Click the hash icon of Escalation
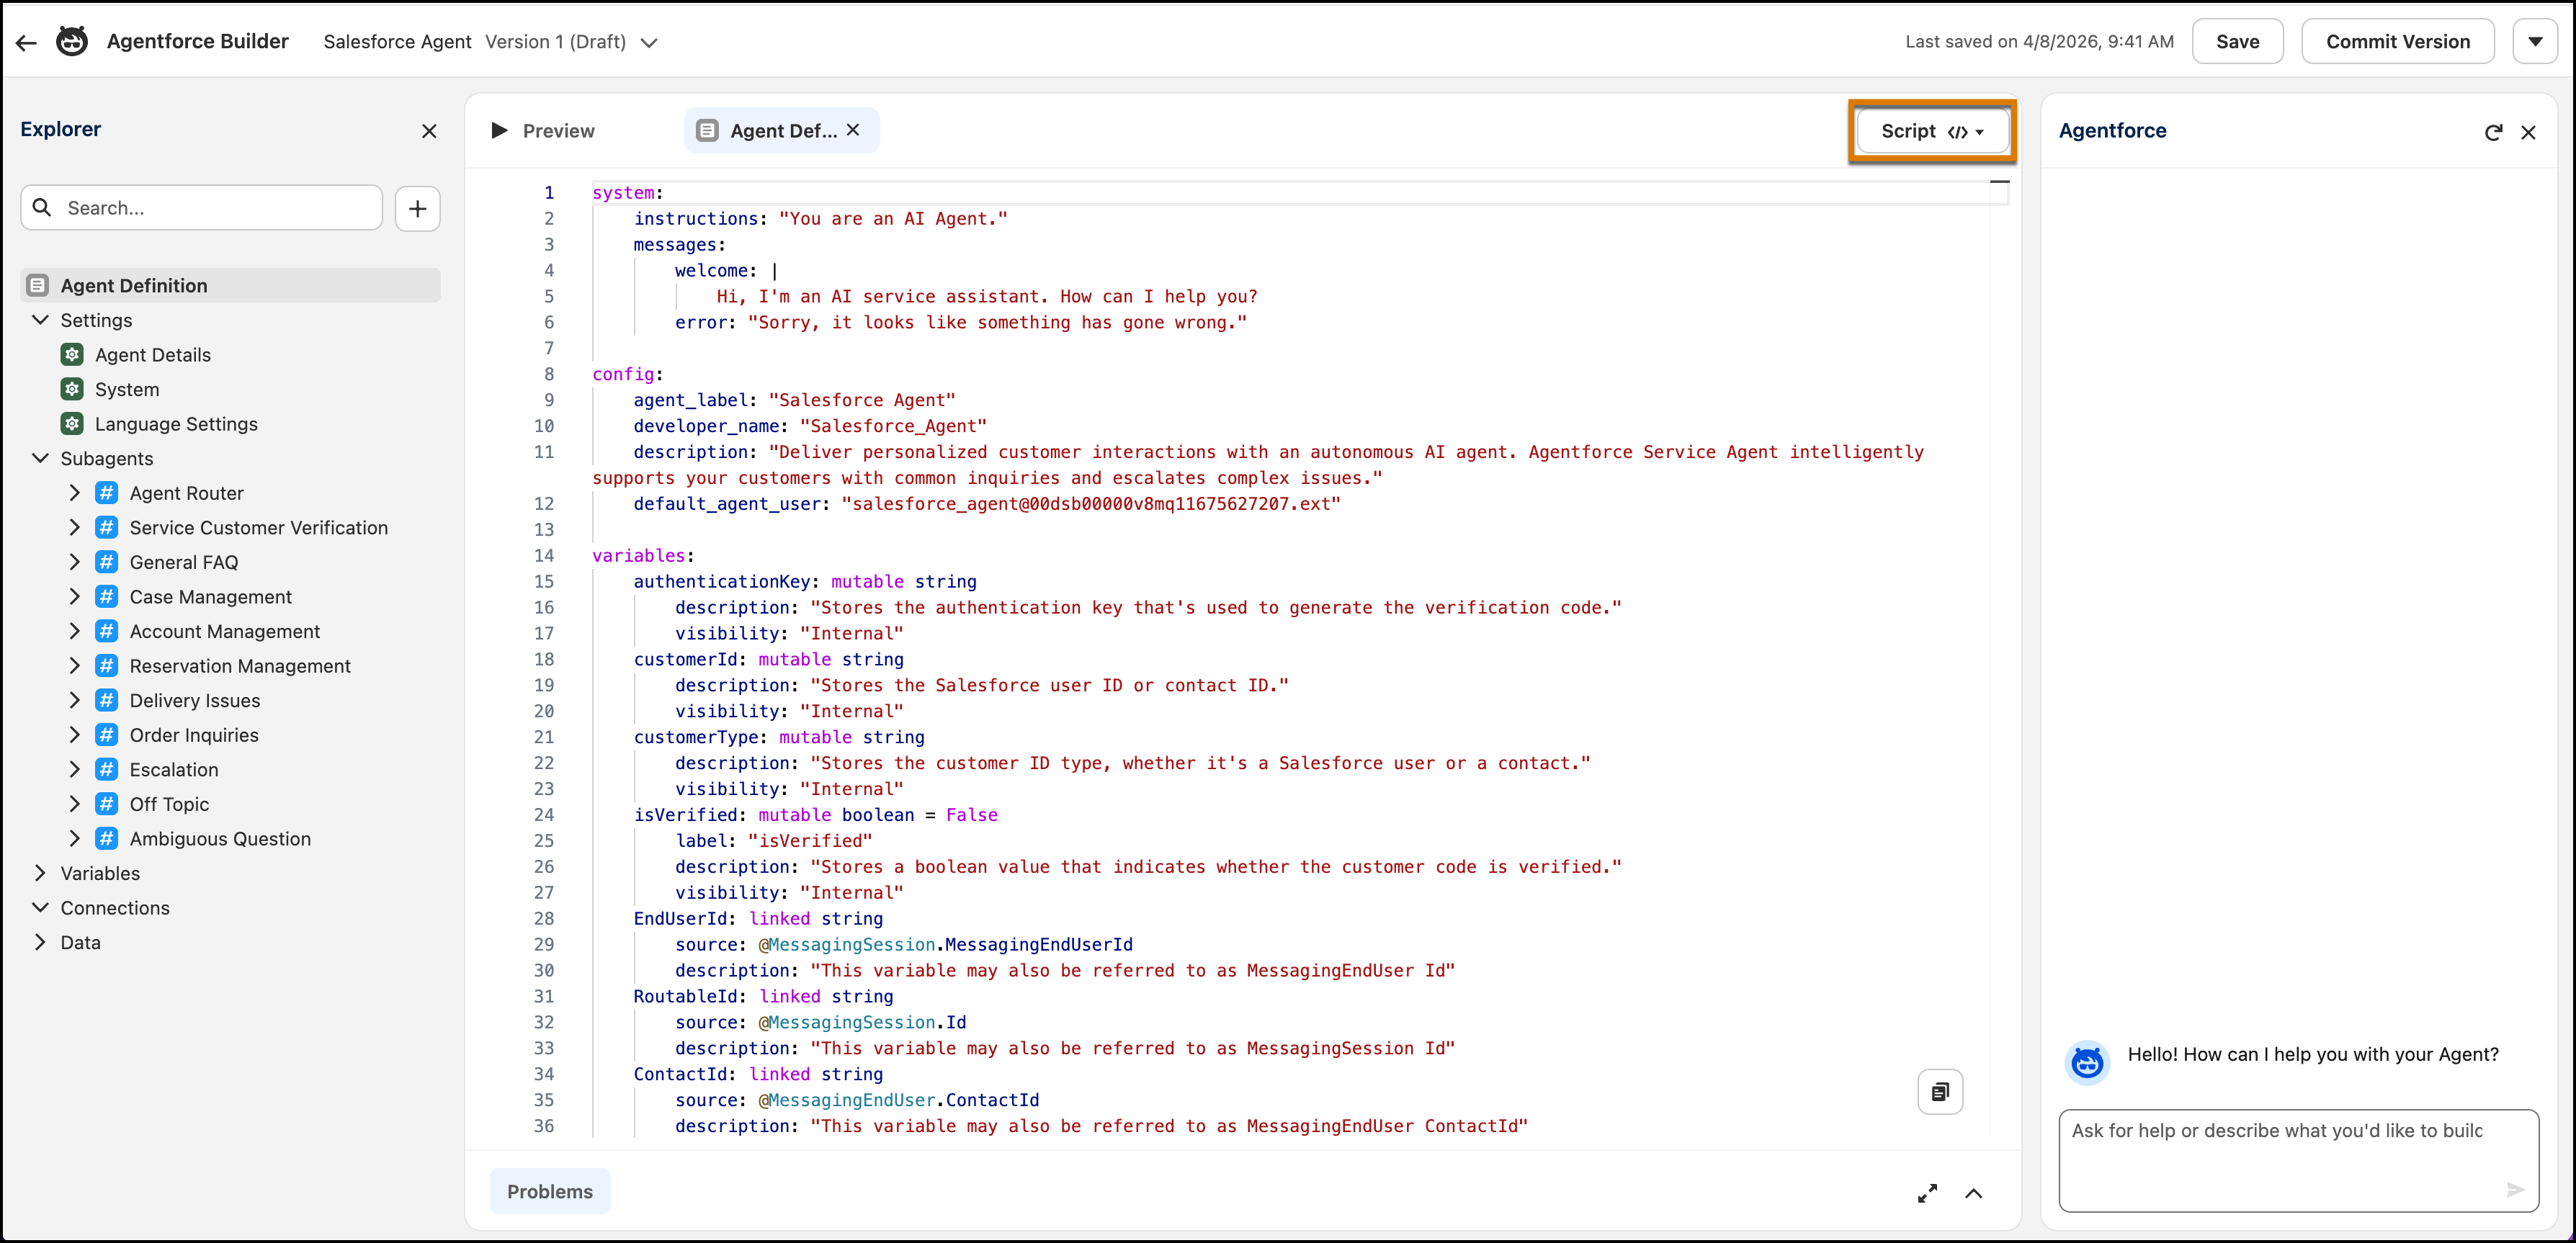The width and height of the screenshot is (2576, 1243). (107, 769)
